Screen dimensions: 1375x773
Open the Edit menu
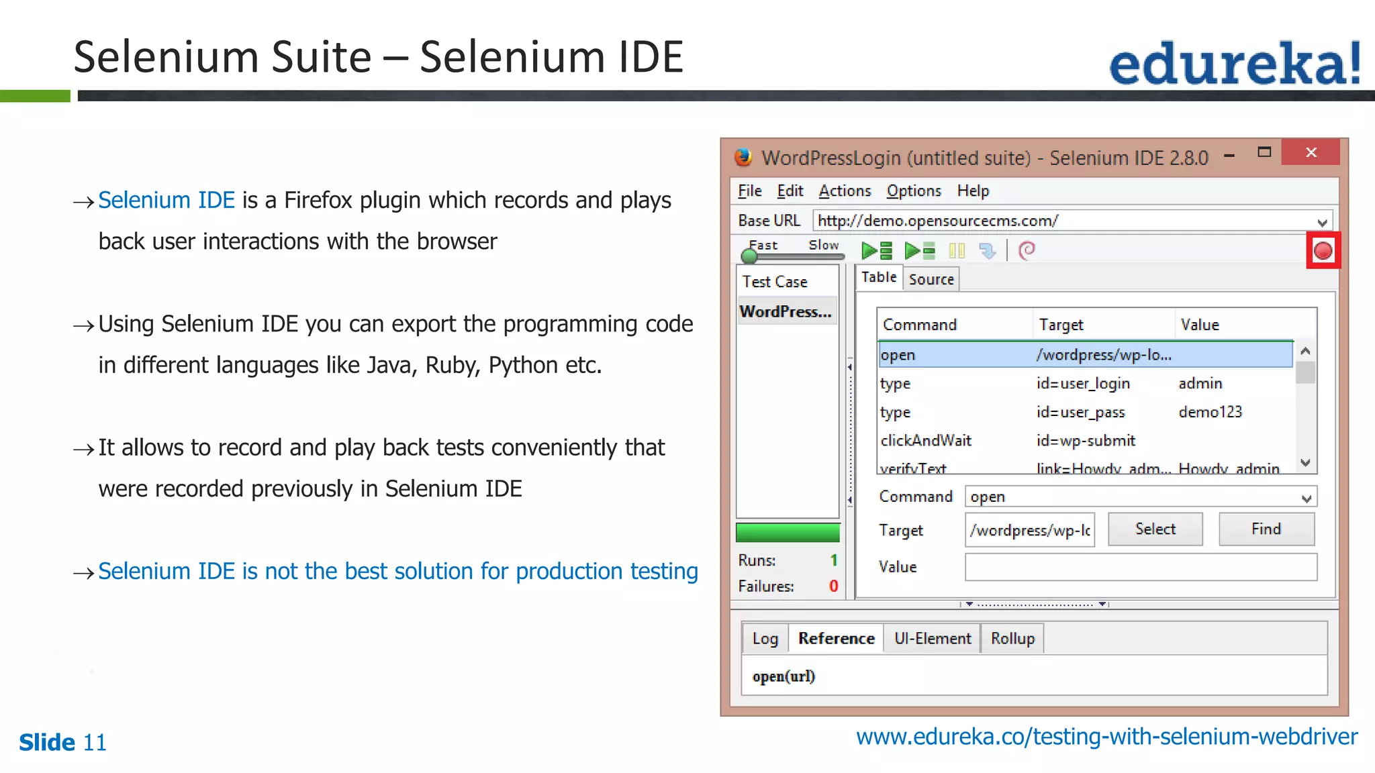[x=790, y=191]
